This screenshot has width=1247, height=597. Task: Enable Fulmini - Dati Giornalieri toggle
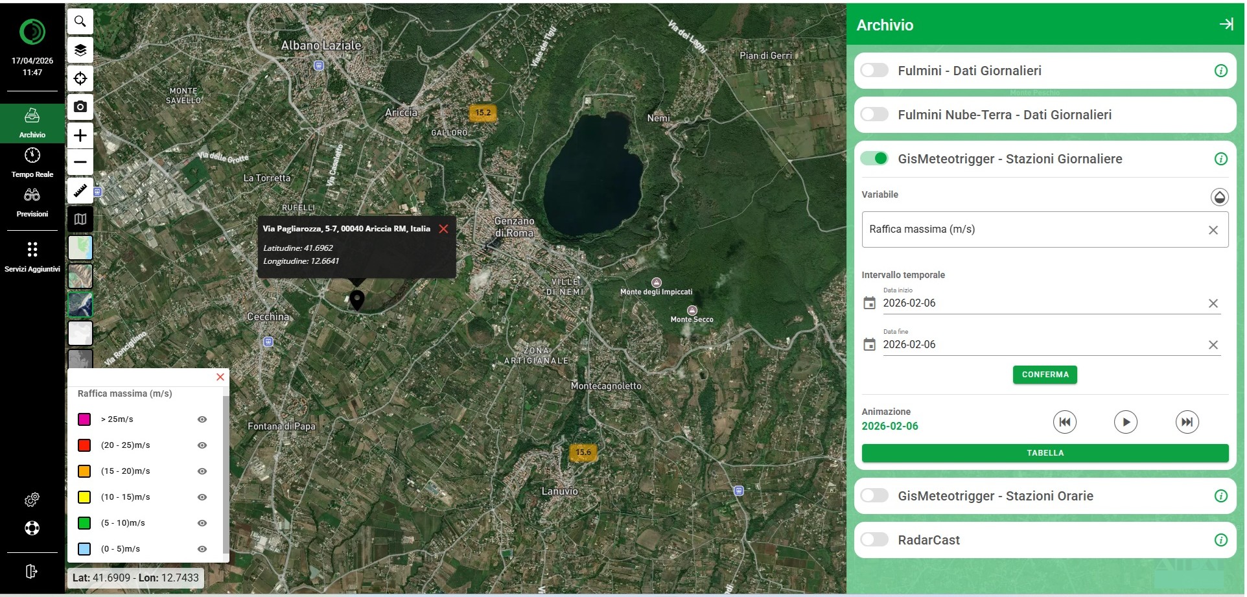point(874,71)
